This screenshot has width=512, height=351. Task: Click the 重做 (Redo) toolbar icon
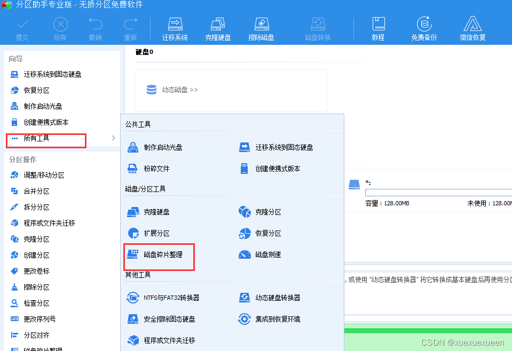coord(130,25)
